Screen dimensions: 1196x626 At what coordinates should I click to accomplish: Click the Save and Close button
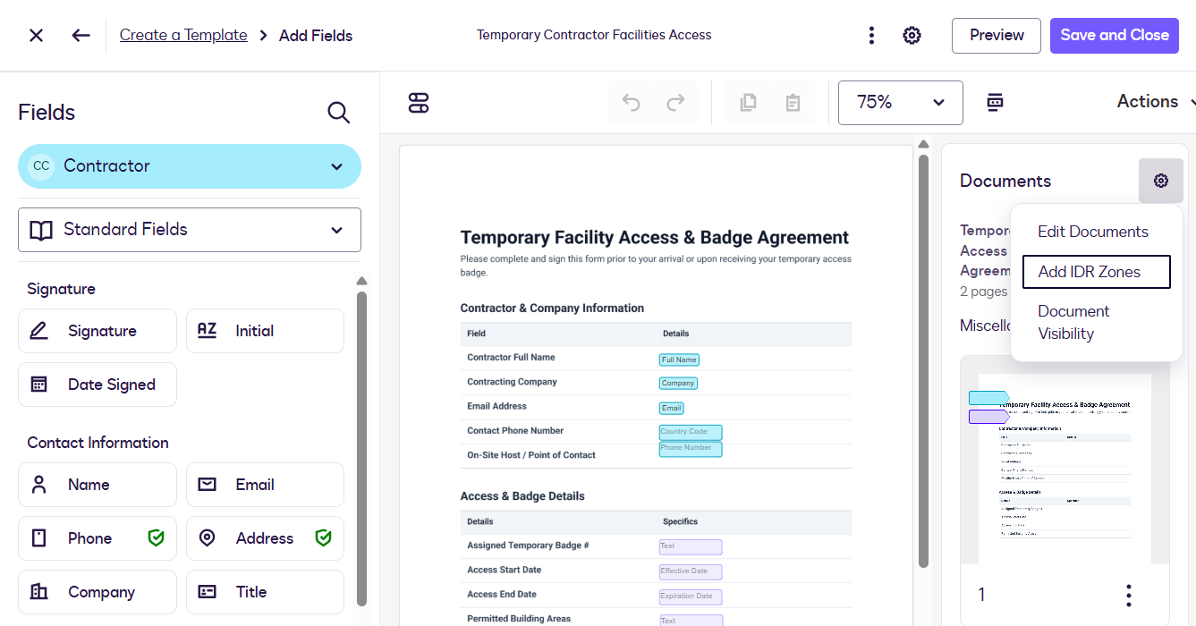(x=1115, y=36)
